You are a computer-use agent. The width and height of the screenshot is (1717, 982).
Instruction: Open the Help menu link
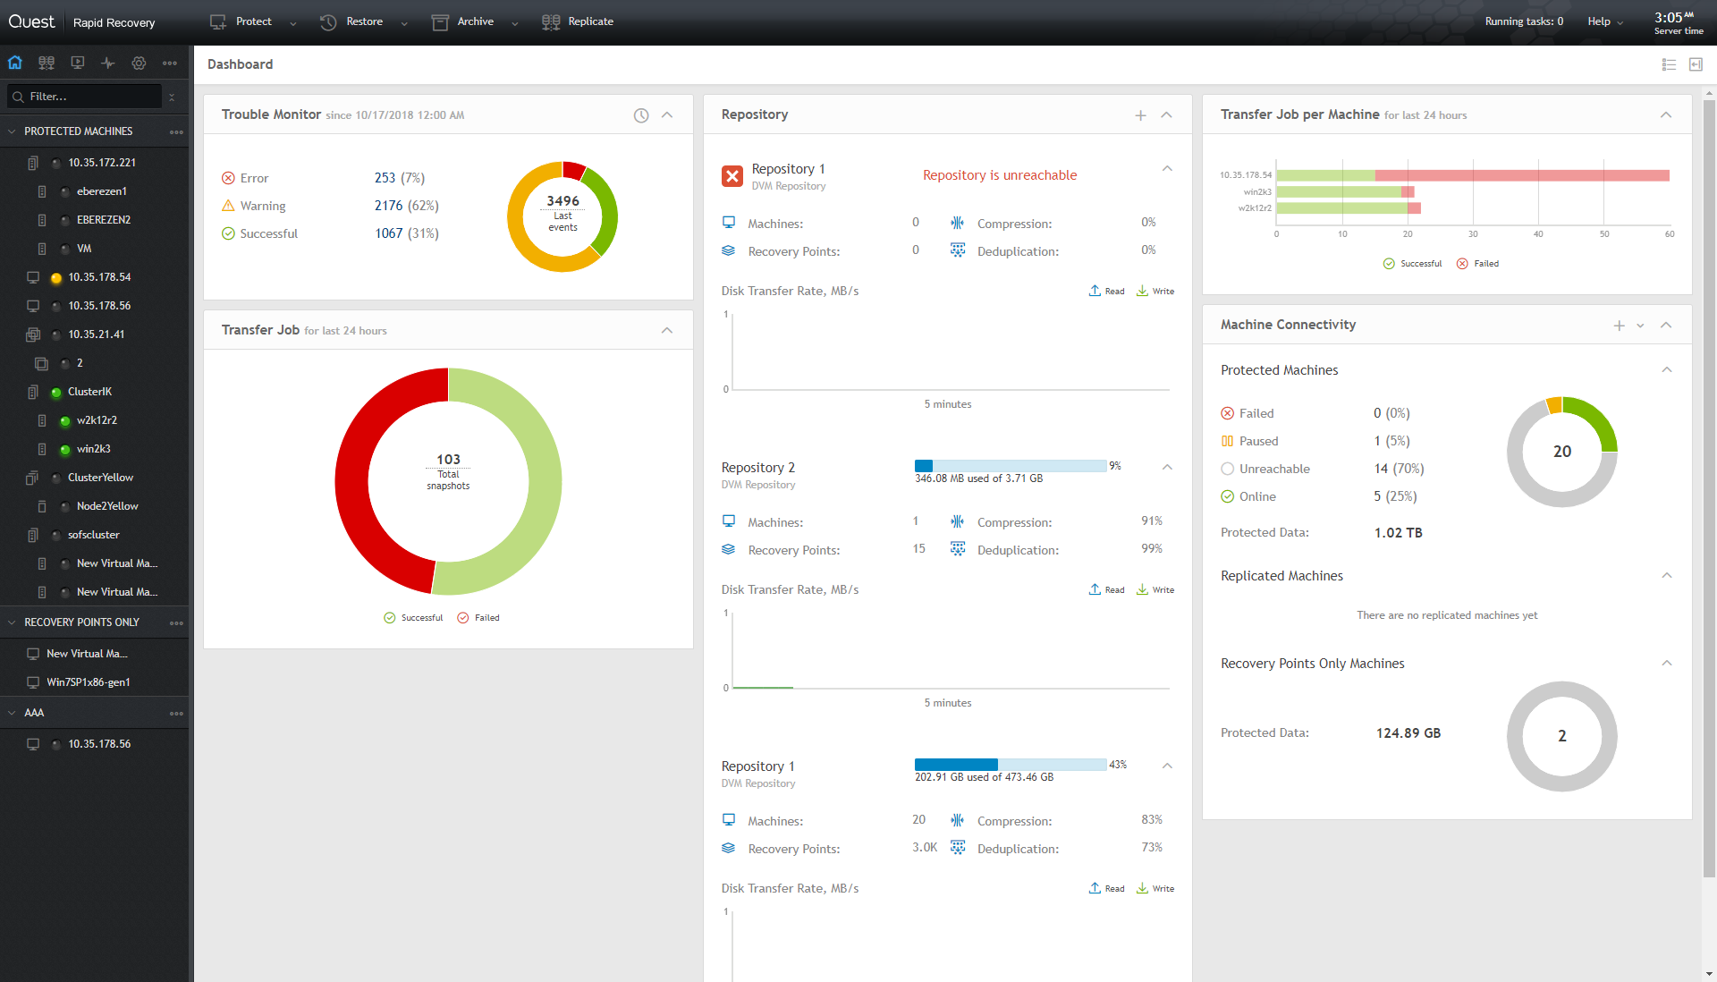tap(1599, 21)
